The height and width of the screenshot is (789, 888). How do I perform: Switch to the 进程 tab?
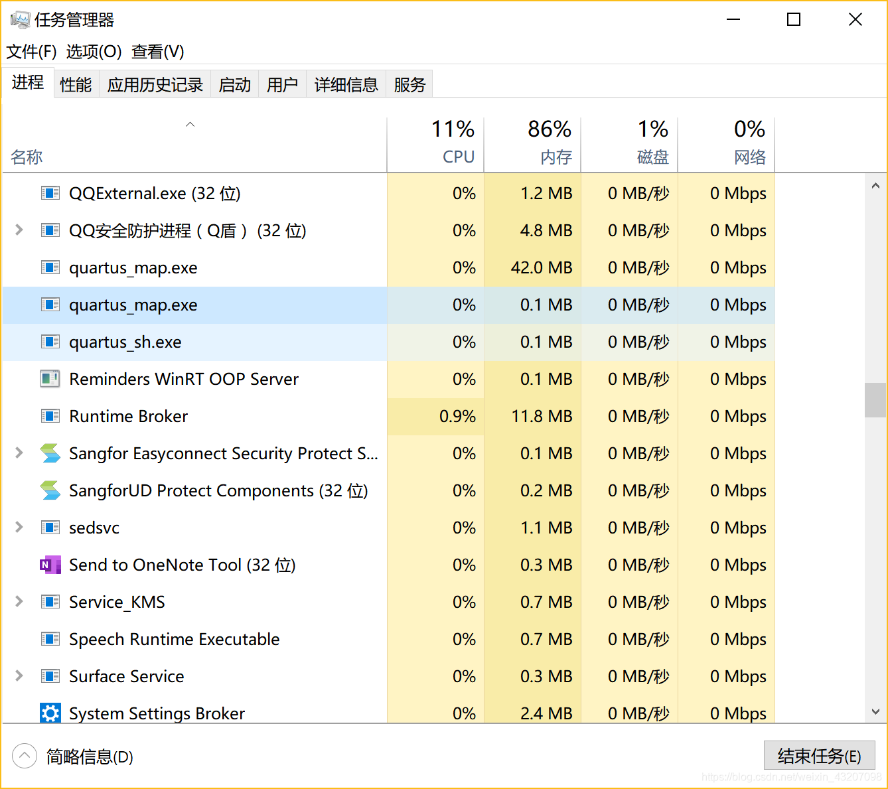[28, 82]
